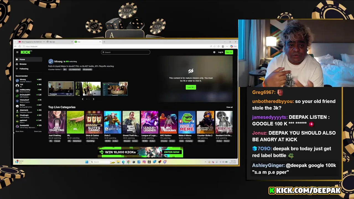
Task: Open Windows Start button on taskbar
Action: click(x=87, y=162)
